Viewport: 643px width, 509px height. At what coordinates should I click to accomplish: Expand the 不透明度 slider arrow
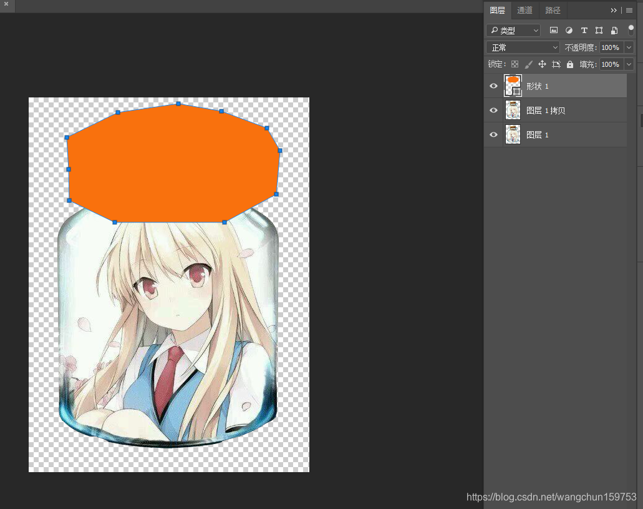(629, 47)
